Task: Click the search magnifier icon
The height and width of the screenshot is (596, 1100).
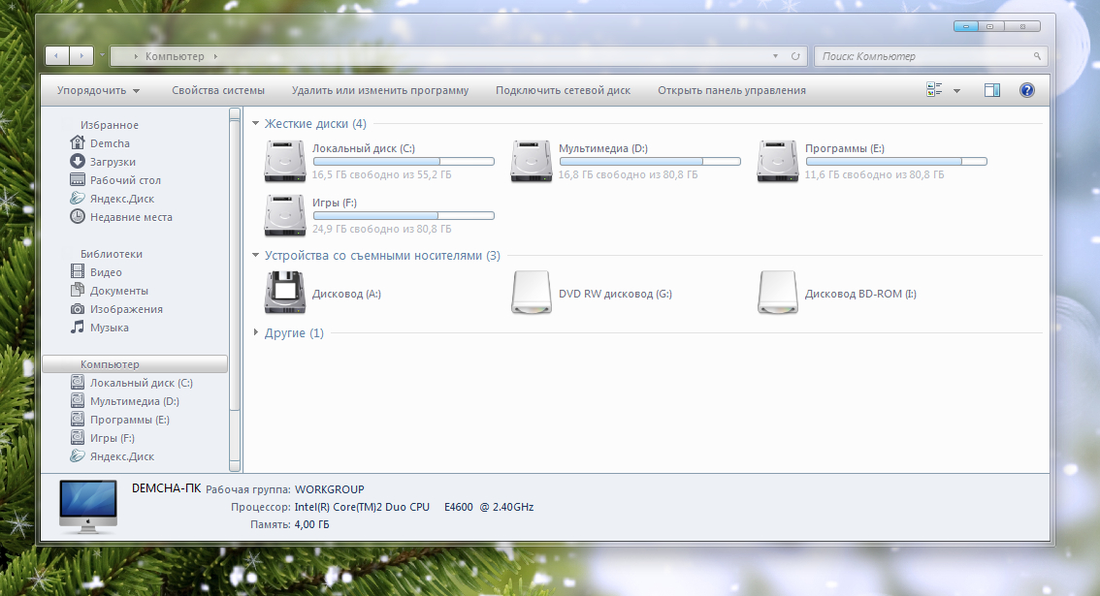Action: (x=1037, y=56)
